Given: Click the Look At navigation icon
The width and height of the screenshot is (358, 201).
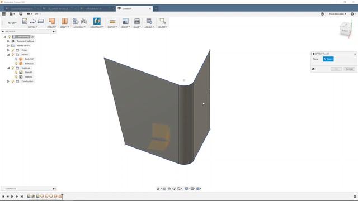Looking at the screenshot, I should 164,189.
